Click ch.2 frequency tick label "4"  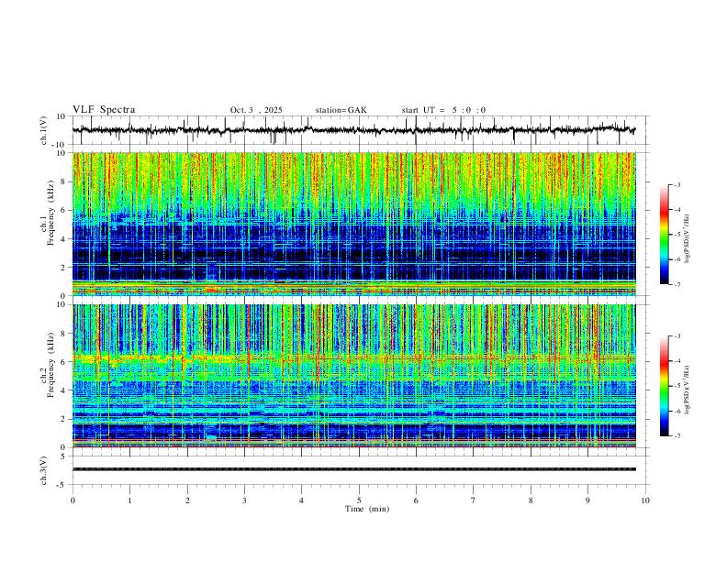coord(64,390)
